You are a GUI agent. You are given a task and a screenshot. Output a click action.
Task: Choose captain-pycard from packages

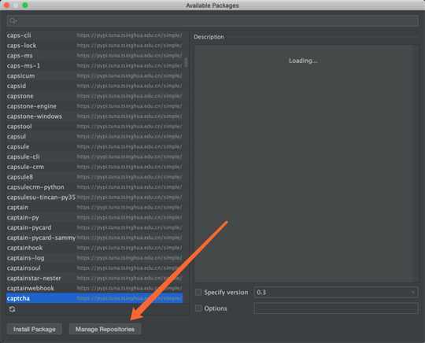94,227
